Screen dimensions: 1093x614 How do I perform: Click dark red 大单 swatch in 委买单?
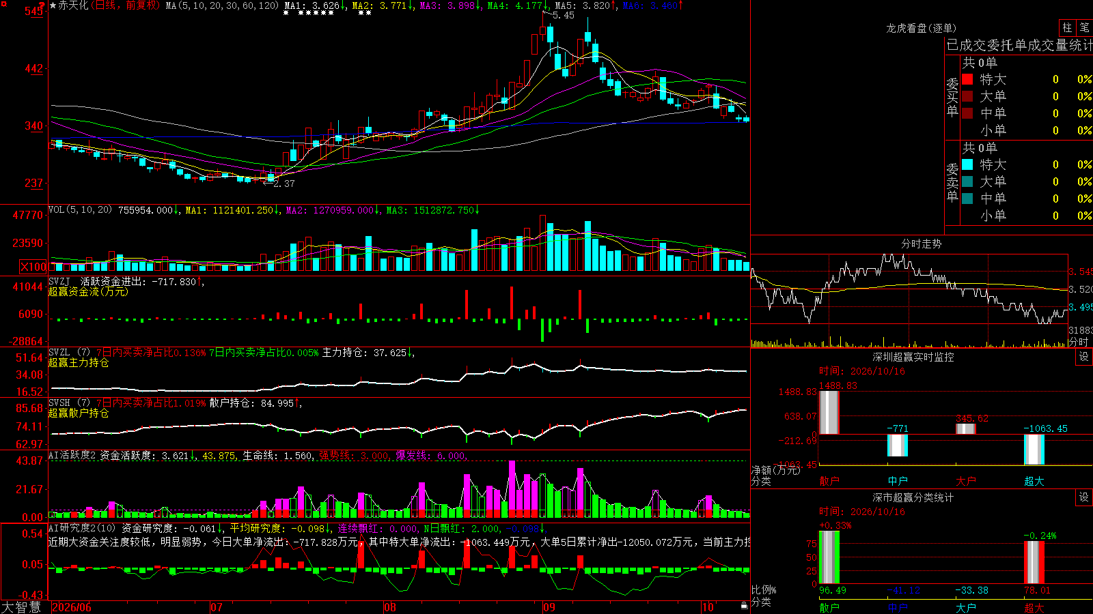pyautogui.click(x=967, y=96)
